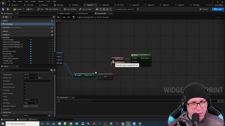Open Class Settings
Screen dimensions: 225x126
(70, 9)
